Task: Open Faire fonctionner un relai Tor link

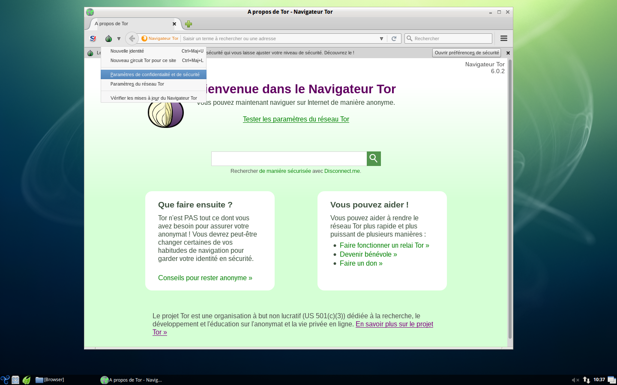Action: tap(384, 246)
